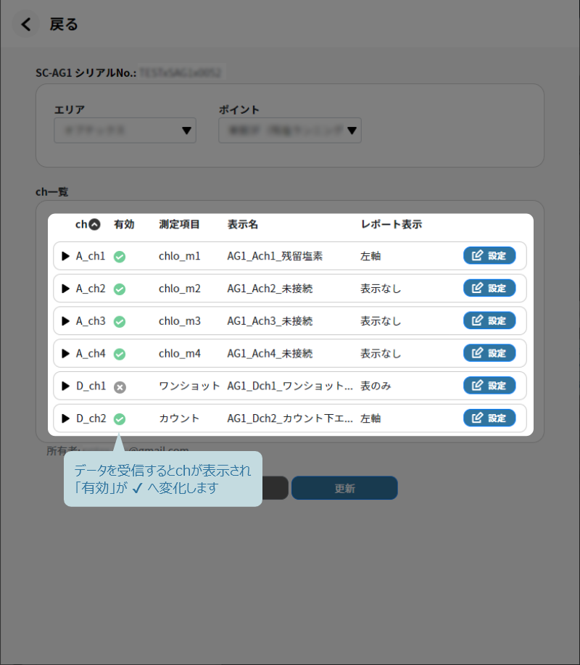The height and width of the screenshot is (665, 580).
Task: Click AG1_Ach4_未接続 display name
Action: coord(270,353)
